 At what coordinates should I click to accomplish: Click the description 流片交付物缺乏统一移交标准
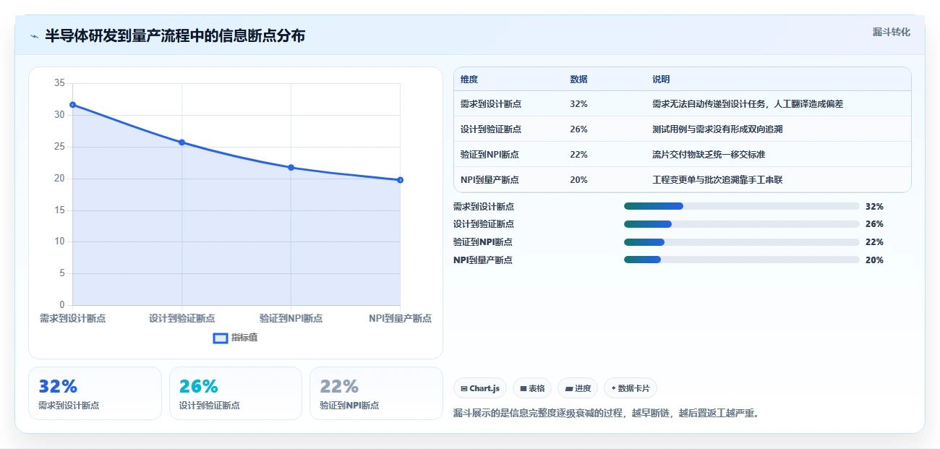click(709, 155)
